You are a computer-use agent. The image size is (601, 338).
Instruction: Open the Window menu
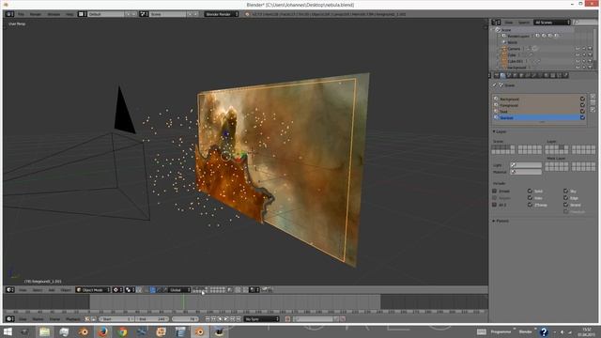point(54,14)
